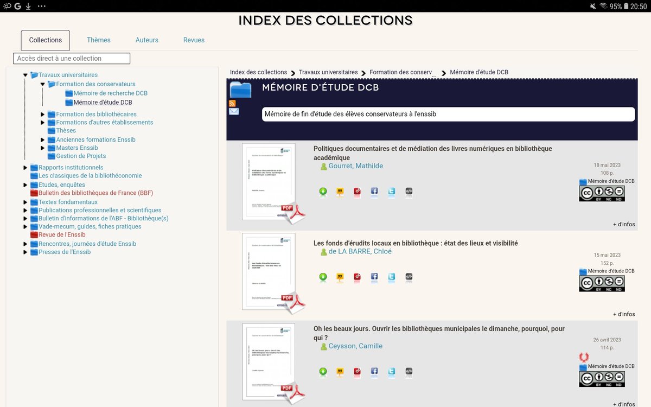
Task: Expand Rapports institutionnels
Action: point(25,168)
